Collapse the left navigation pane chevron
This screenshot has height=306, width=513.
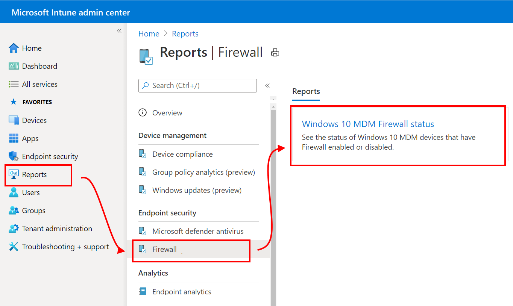pyautogui.click(x=119, y=30)
